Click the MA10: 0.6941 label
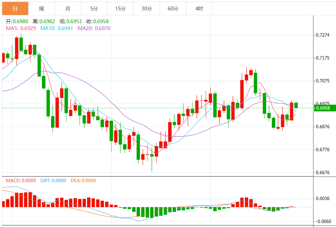The width and height of the screenshot is (336, 227). click(57, 28)
